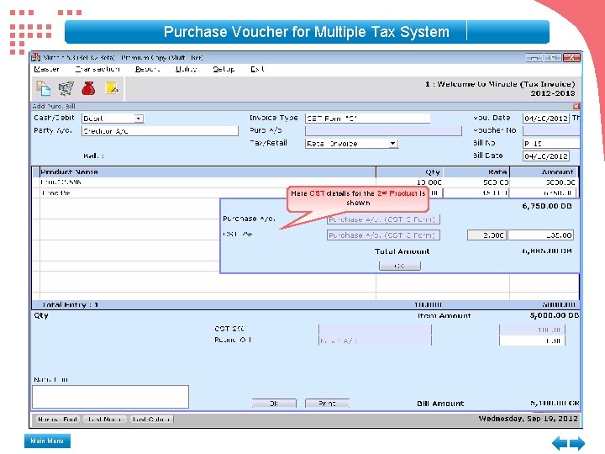
Task: Click the first status bar button at left
Action: click(58, 420)
